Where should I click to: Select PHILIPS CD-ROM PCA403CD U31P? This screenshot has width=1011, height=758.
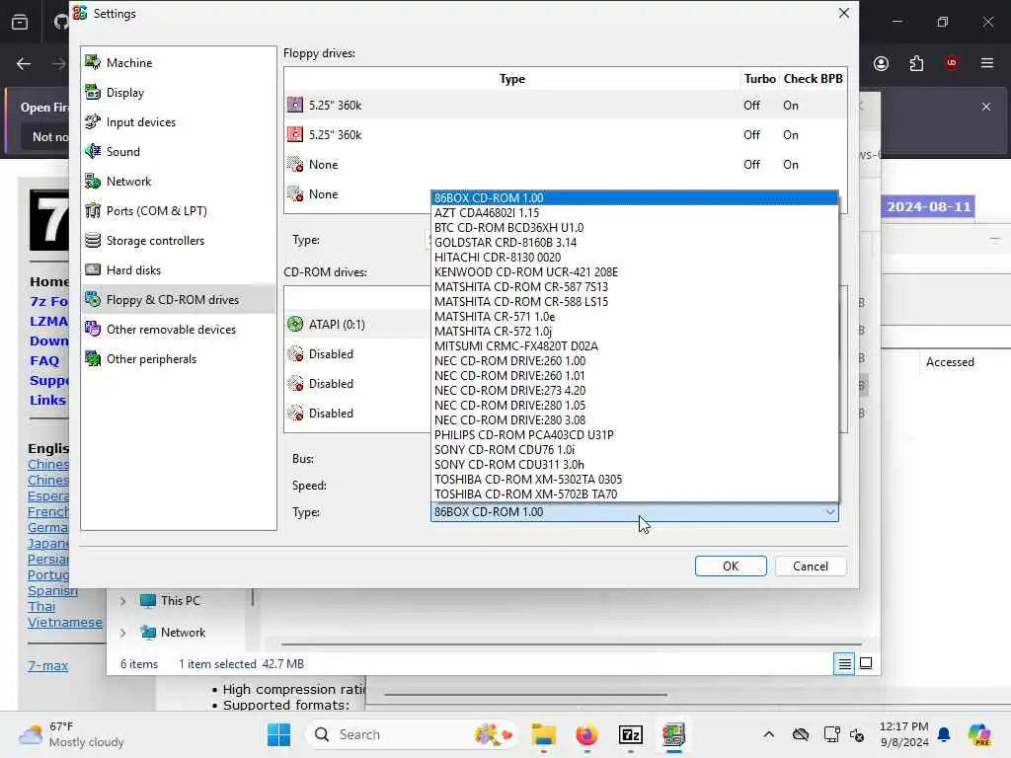tap(635, 435)
